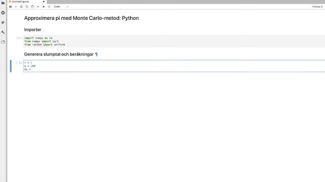Run the selected cell

coord(38,7)
